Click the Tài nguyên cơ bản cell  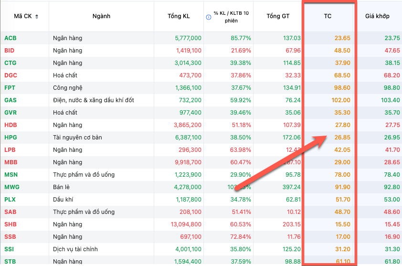[x=77, y=138]
